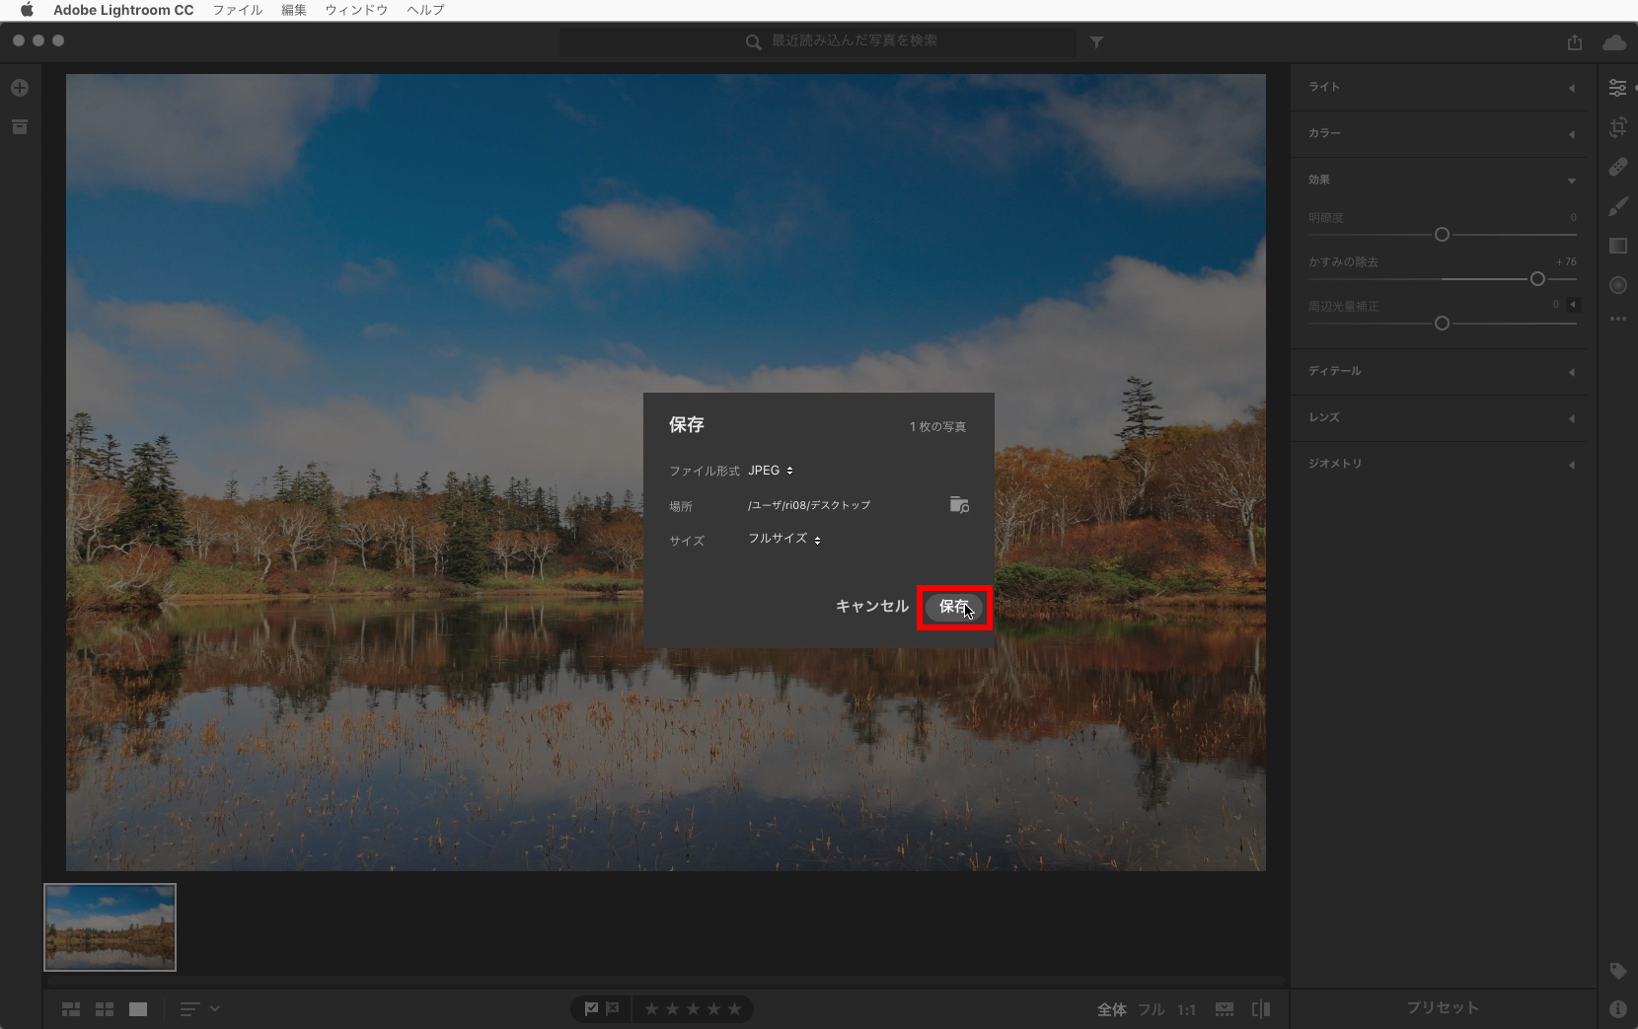Open the Apple menu
This screenshot has width=1638, height=1029.
click(x=27, y=10)
